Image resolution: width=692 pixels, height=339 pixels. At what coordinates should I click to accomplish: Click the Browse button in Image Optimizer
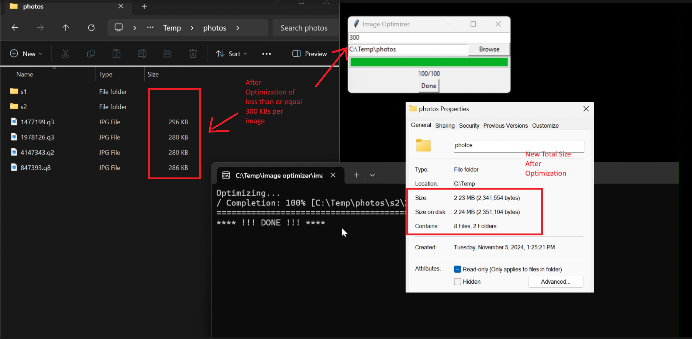pyautogui.click(x=489, y=49)
